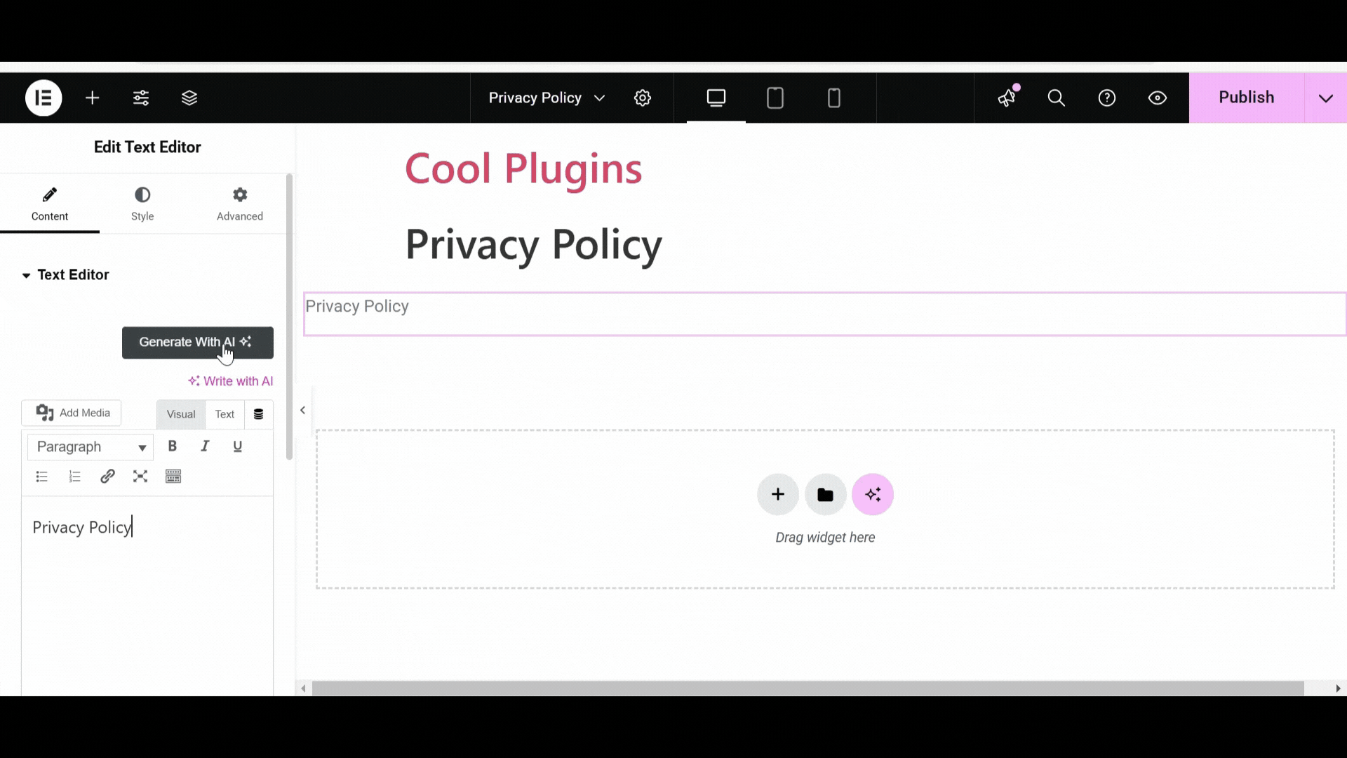Preview changes with the eye icon
1347x758 pixels.
pos(1158,98)
